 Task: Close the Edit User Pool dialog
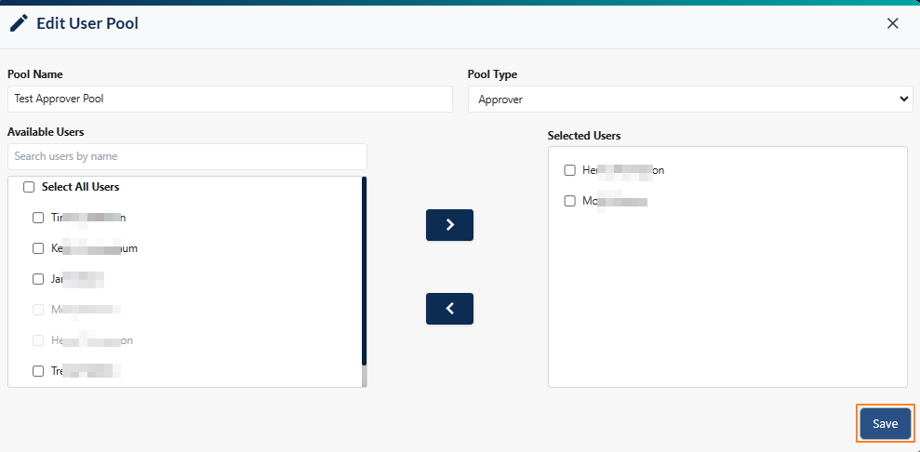point(892,23)
